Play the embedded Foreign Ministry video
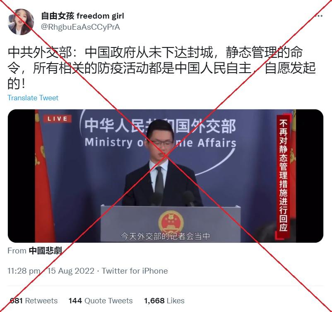Image resolution: width=332 pixels, height=312 pixels. [x=166, y=176]
